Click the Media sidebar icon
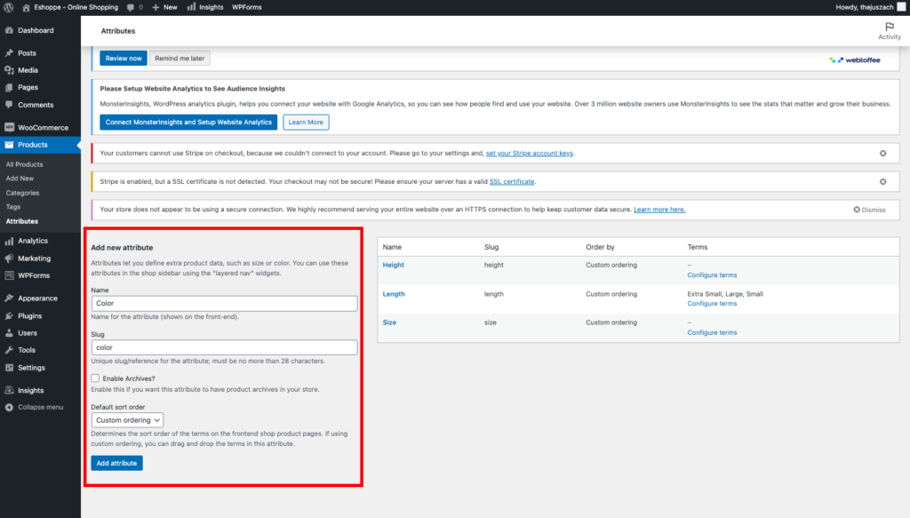Image resolution: width=910 pixels, height=518 pixels. [9, 70]
